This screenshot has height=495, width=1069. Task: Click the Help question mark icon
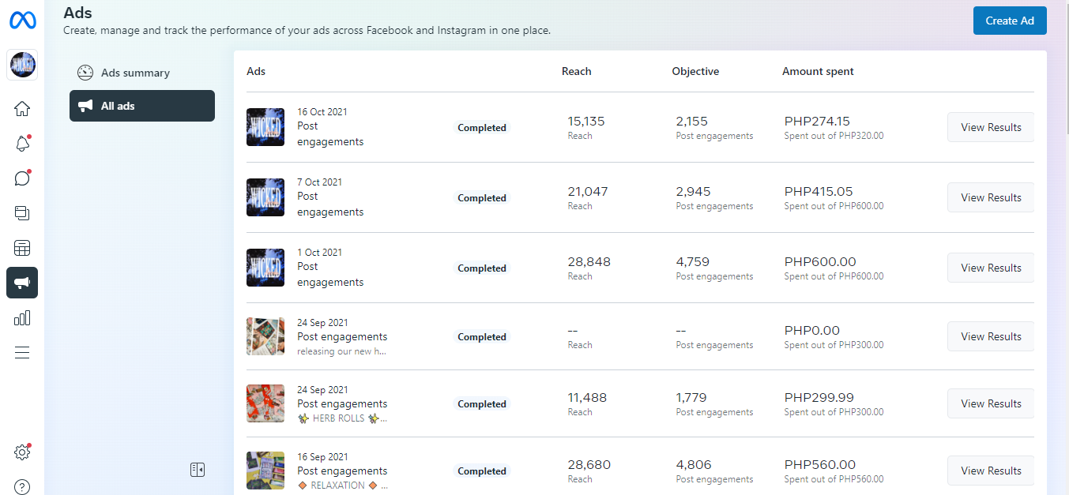[22, 486]
